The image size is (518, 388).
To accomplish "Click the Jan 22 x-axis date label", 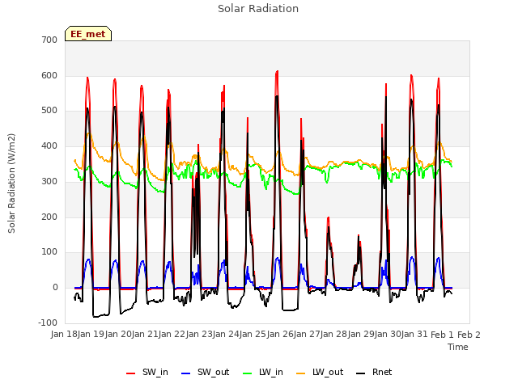I will coord(172,335).
